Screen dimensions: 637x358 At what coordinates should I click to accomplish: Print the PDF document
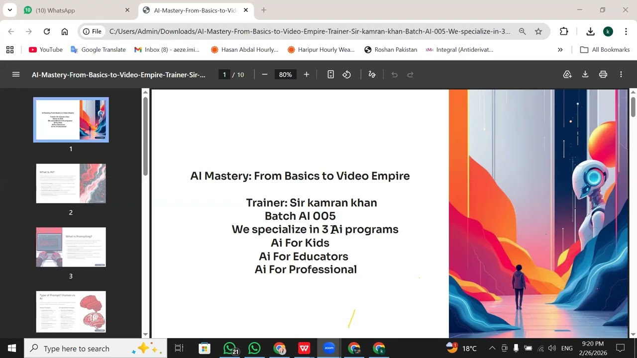(603, 75)
